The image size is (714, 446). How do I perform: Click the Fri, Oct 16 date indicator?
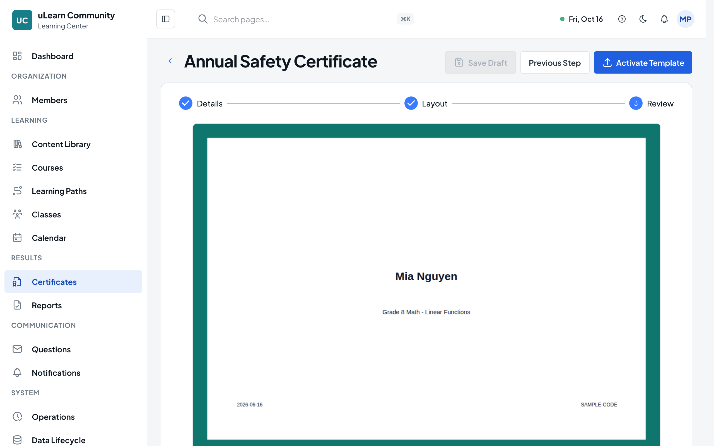(x=581, y=19)
